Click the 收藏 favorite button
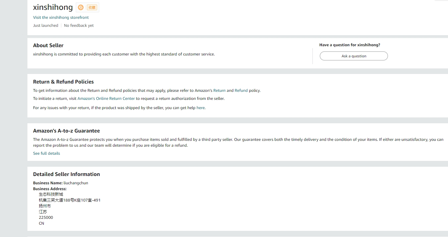 tap(92, 7)
